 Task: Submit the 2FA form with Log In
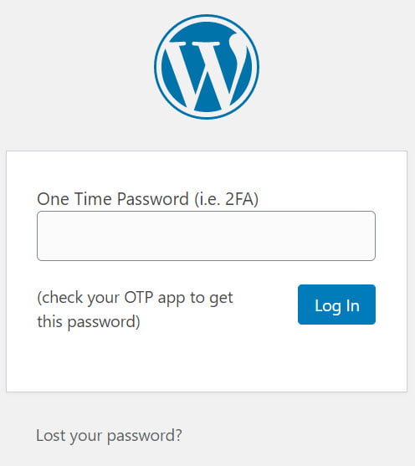coord(336,305)
